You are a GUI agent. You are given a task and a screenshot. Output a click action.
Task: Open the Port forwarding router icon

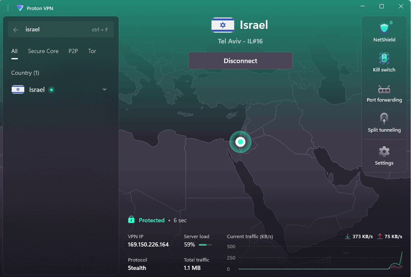coord(384,89)
